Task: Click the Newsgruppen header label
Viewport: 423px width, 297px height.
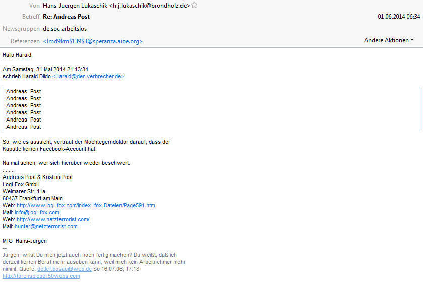Action: [x=21, y=29]
